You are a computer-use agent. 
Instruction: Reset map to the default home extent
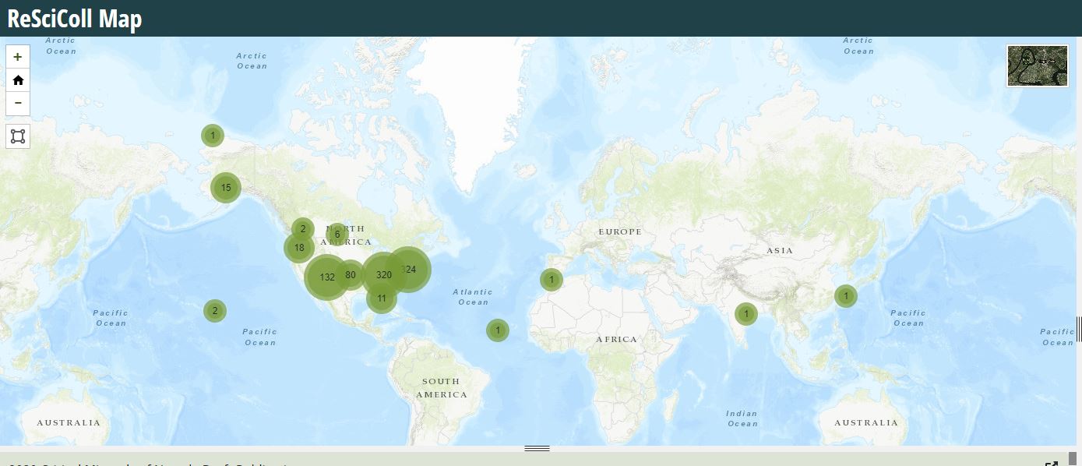click(x=18, y=80)
